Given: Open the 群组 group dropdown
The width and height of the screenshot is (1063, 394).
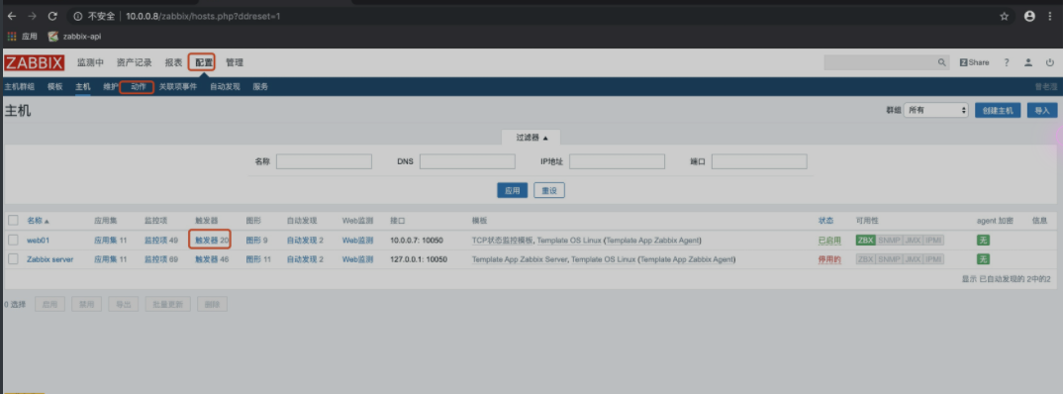Looking at the screenshot, I should click(x=936, y=111).
